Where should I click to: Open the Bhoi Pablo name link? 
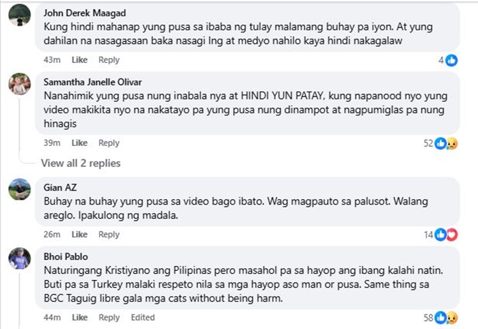pos(66,256)
